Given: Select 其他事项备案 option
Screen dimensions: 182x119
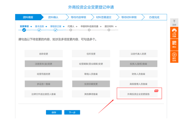Looking at the screenshot, I should coord(91,94).
